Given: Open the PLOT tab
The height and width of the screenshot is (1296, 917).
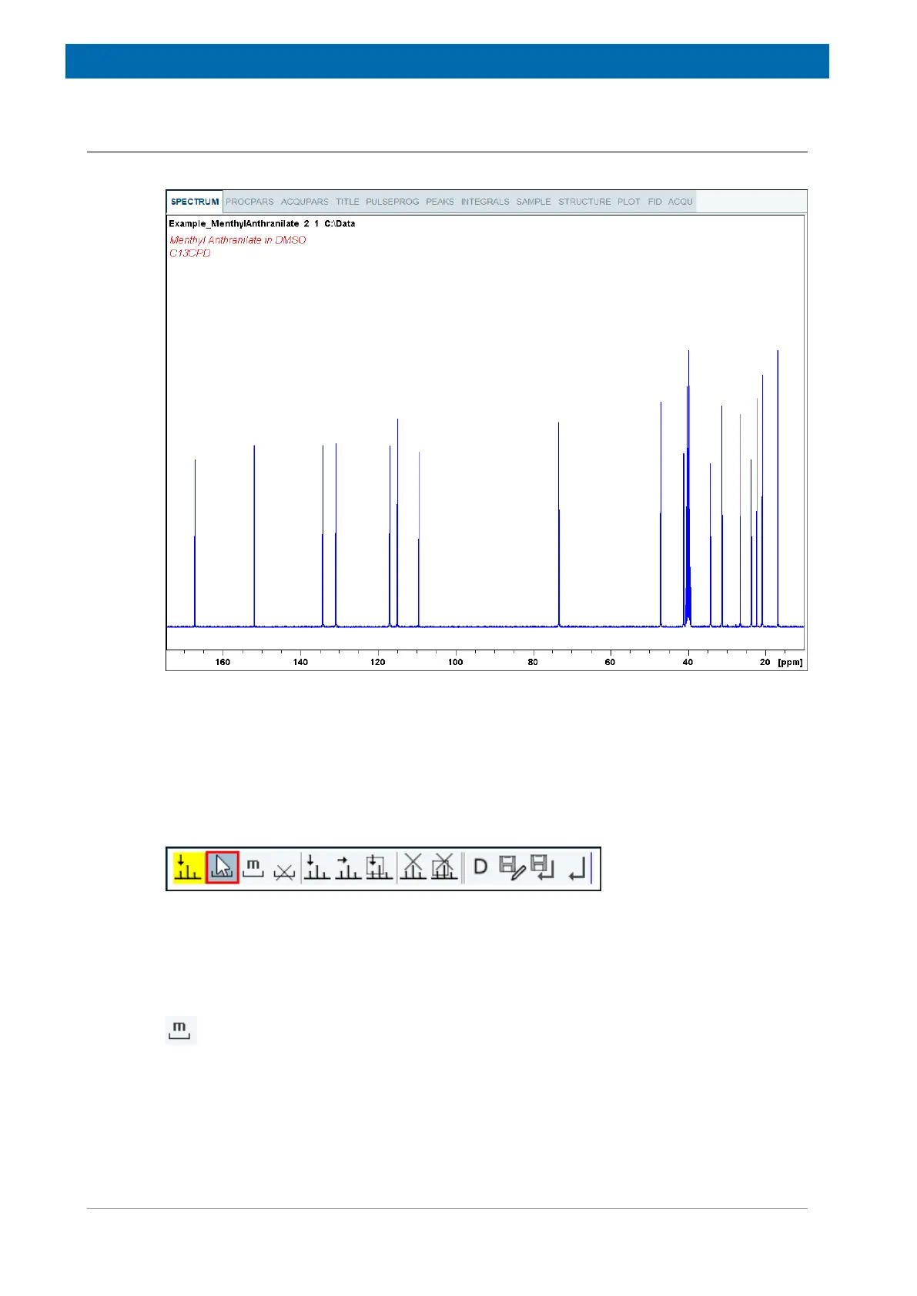Looking at the screenshot, I should [x=629, y=202].
